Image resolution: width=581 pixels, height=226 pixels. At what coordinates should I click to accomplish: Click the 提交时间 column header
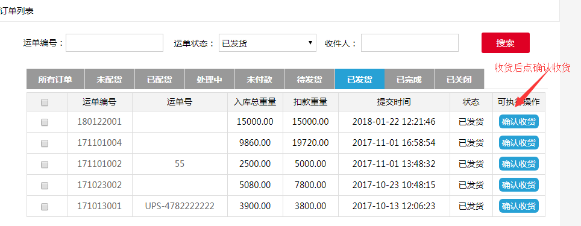click(394, 102)
